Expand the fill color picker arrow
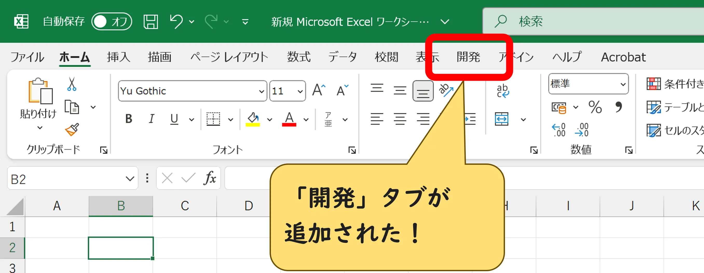 pos(269,119)
